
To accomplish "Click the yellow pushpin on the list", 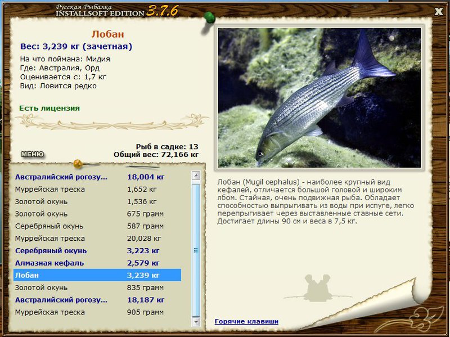I will (78, 164).
